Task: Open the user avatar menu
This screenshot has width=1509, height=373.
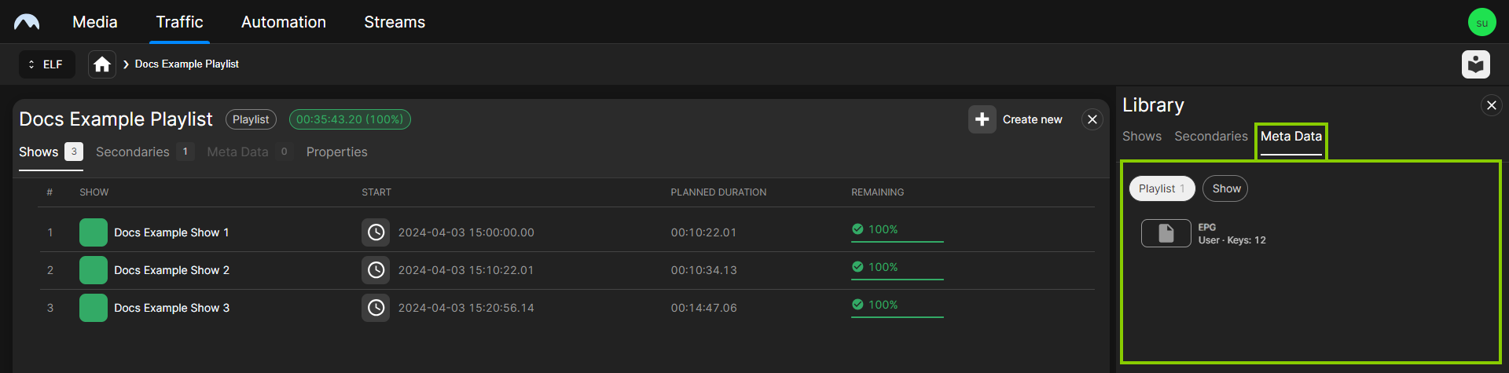Action: [x=1481, y=22]
